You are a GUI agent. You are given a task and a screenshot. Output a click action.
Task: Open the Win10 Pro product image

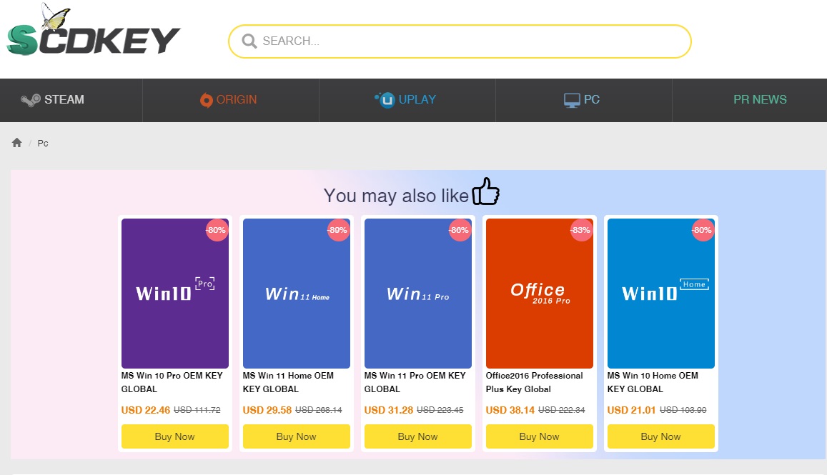(175, 293)
